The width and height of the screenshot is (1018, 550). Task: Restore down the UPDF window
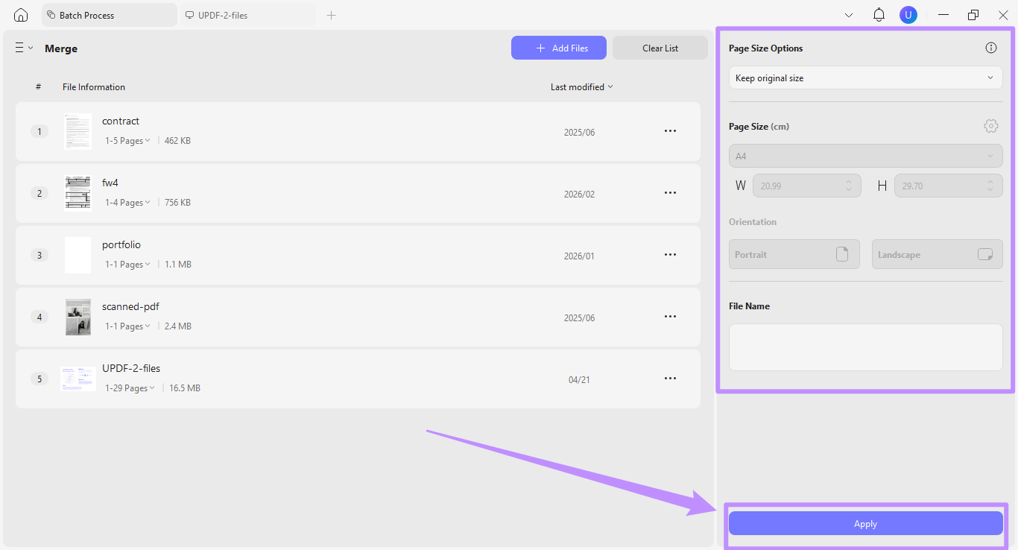[x=973, y=15]
